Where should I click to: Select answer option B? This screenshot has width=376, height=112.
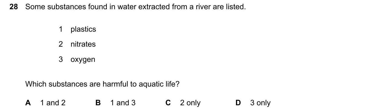98,103
